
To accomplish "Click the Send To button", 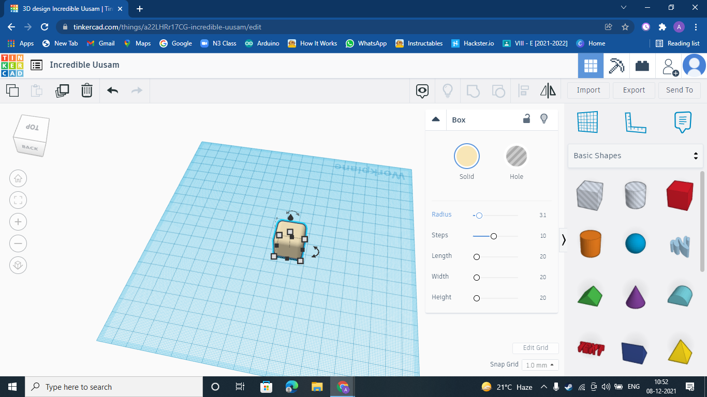I will (680, 90).
